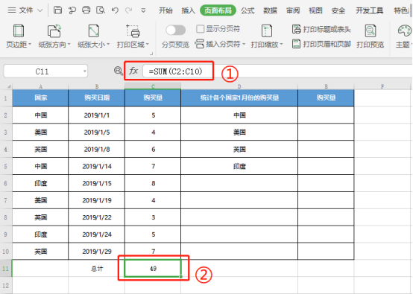
Task: Click the 打印区域 print area icon
Action: [x=133, y=31]
